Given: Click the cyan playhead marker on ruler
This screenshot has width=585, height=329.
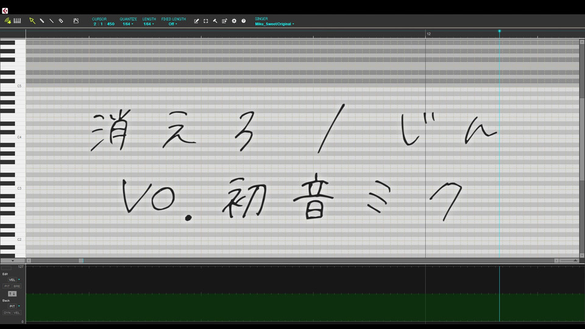Looking at the screenshot, I should coord(499,31).
